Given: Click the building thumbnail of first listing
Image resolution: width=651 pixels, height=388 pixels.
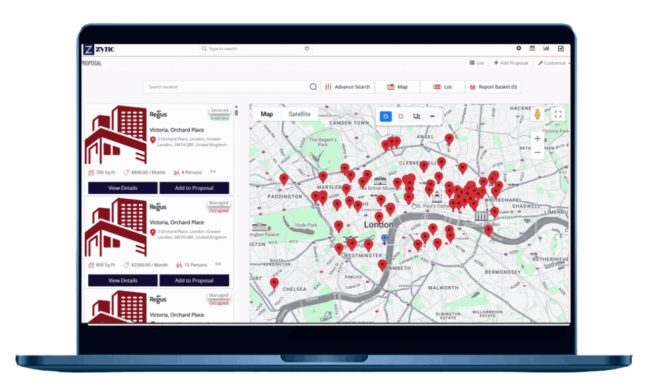Looking at the screenshot, I should pyautogui.click(x=116, y=135).
